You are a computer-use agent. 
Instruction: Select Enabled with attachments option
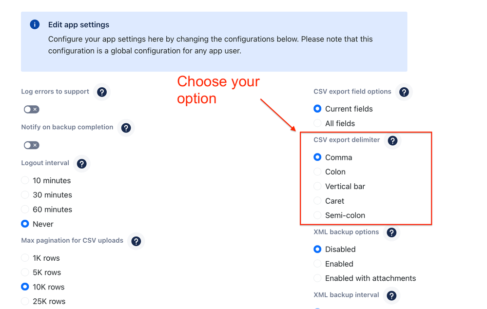tap(317, 278)
